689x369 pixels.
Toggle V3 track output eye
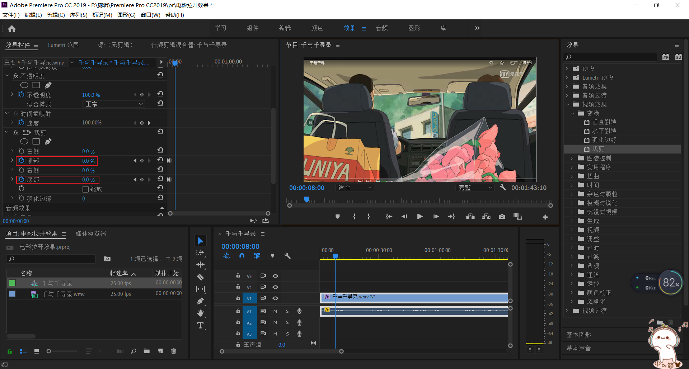275,276
